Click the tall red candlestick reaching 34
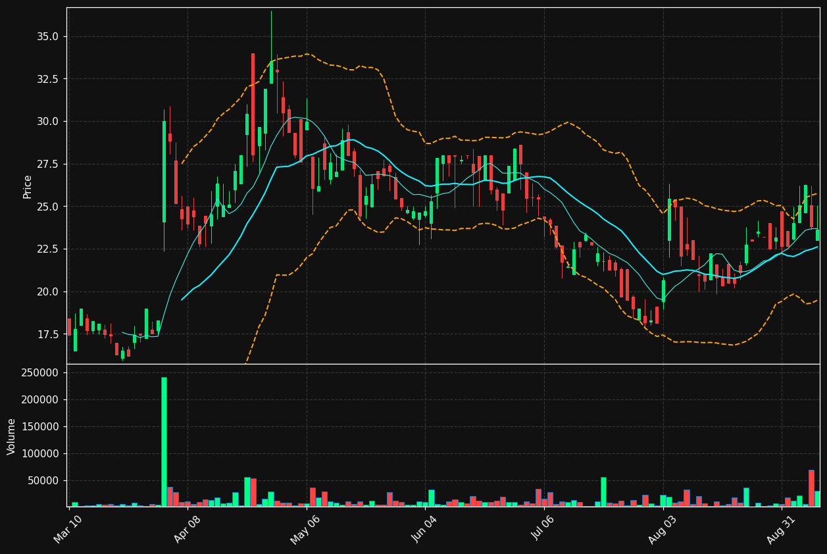827x554 pixels. tap(253, 104)
